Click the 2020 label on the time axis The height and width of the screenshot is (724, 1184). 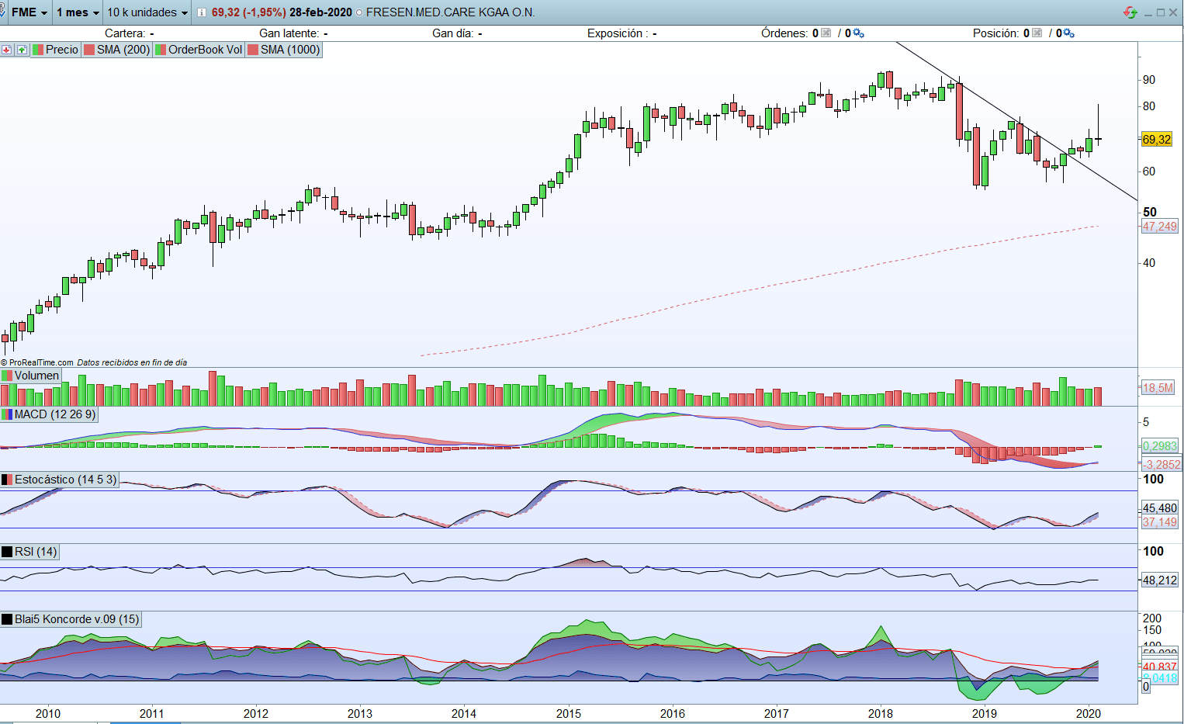(1088, 714)
